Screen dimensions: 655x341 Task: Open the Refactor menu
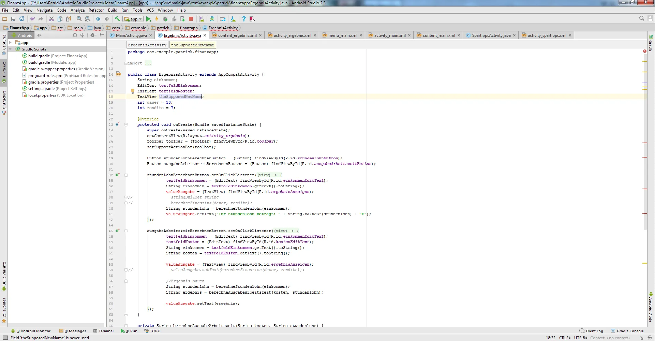coord(96,10)
